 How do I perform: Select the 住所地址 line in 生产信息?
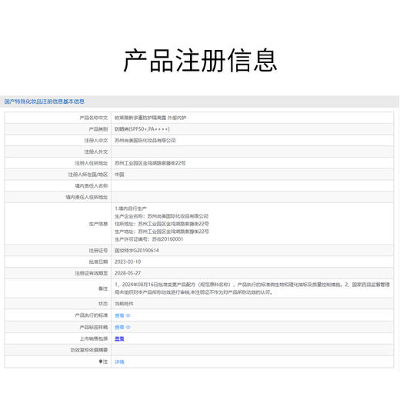tap(162, 224)
